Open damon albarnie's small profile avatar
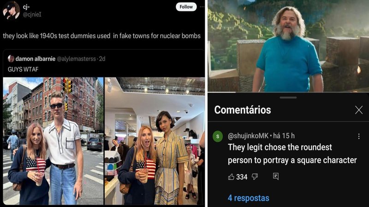The image size is (369, 207). (11, 58)
